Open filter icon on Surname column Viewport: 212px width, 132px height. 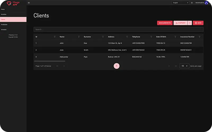(x=103, y=37)
